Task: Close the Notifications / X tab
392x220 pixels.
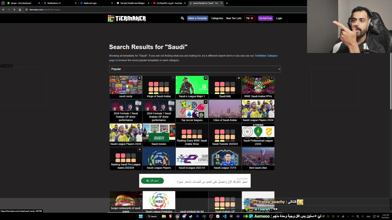Action: tap(76, 3)
